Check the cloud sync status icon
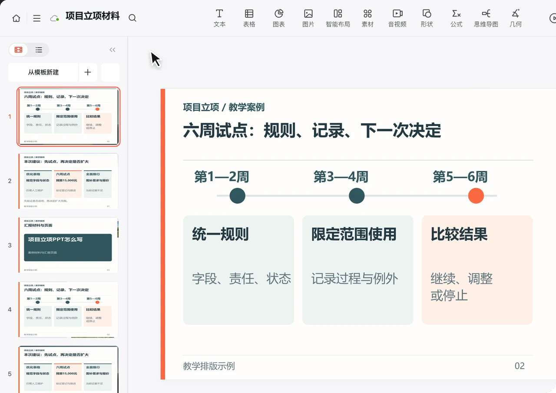Viewport: 556px width, 393px height. [54, 18]
